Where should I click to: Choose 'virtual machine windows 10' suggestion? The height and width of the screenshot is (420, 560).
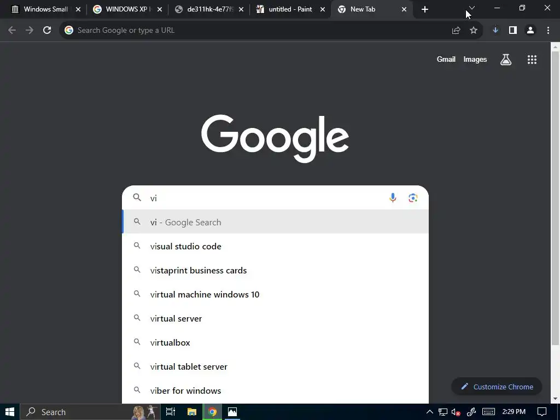coord(276,294)
